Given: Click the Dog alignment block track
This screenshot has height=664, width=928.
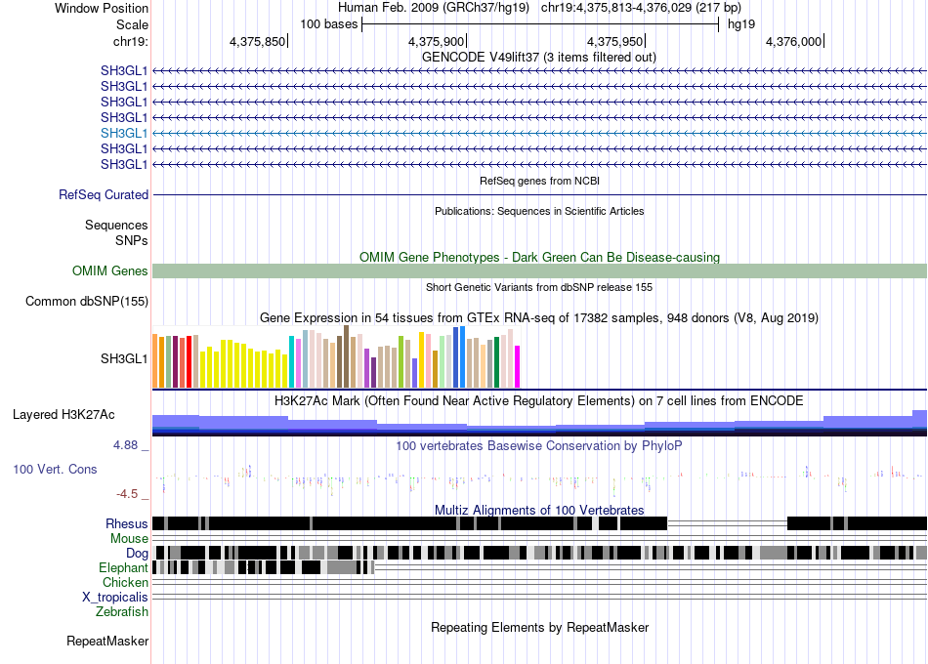Looking at the screenshot, I should (539, 553).
